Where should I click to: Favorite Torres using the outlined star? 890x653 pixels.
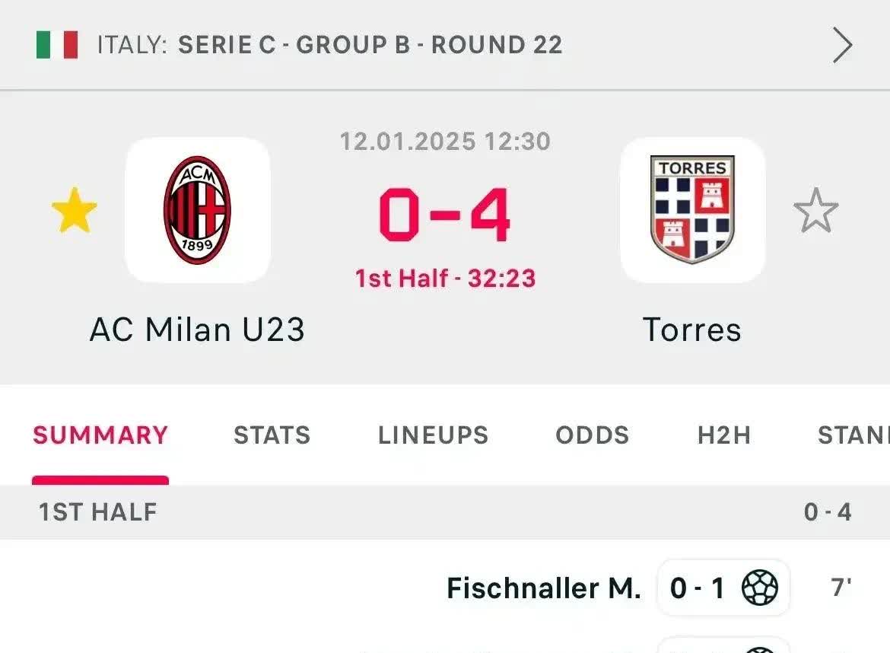(815, 211)
